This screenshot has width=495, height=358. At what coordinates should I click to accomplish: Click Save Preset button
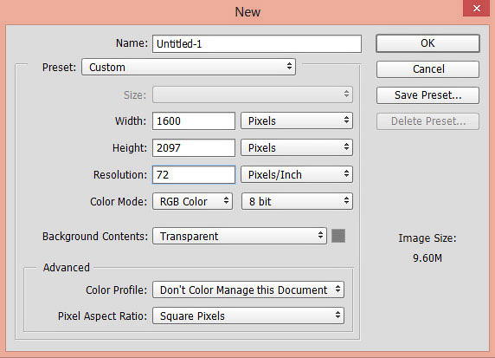click(427, 95)
